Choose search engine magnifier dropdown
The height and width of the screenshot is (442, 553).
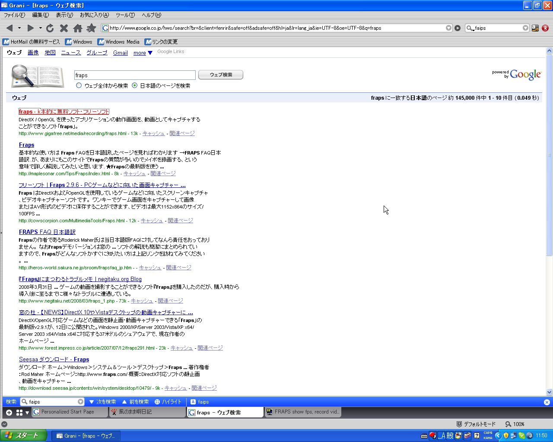[470, 28]
